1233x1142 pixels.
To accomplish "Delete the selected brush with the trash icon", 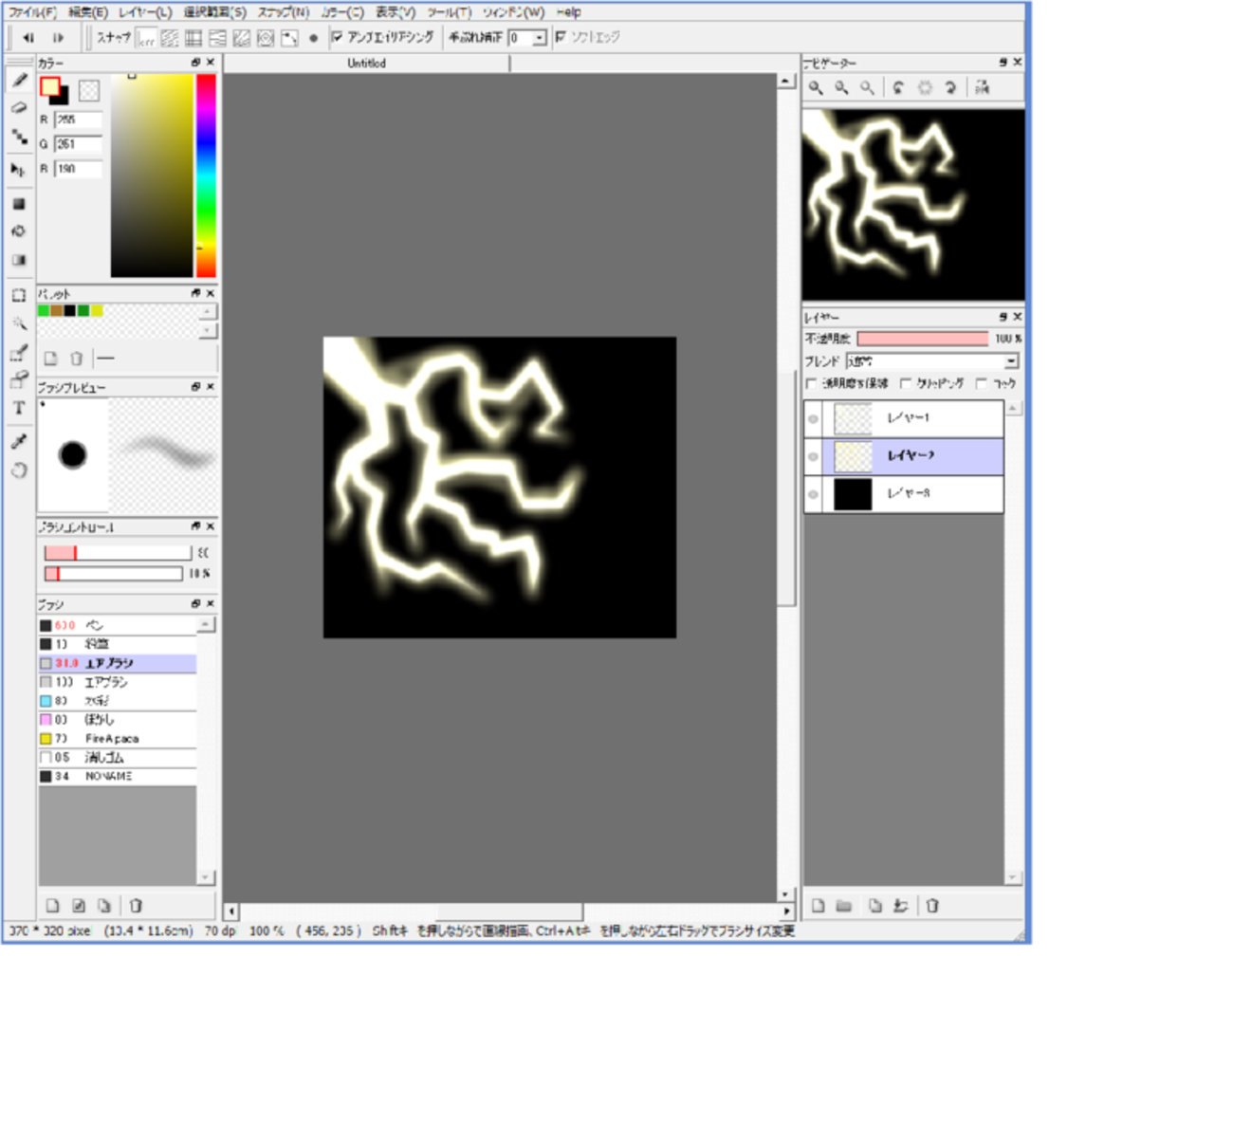I will coord(136,906).
